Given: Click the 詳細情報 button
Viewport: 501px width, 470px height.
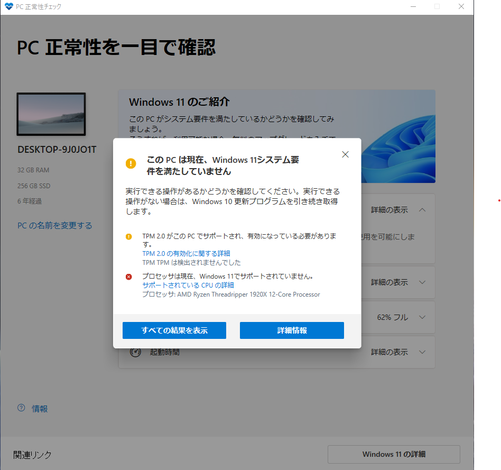Looking at the screenshot, I should point(292,330).
